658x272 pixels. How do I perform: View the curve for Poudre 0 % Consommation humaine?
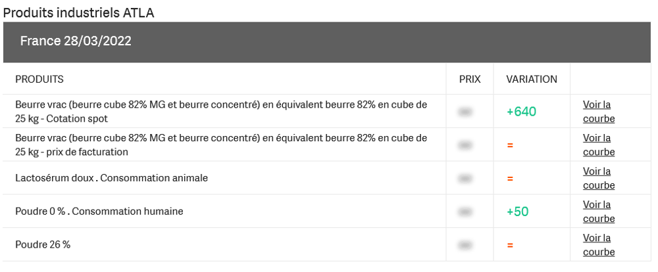point(598,212)
